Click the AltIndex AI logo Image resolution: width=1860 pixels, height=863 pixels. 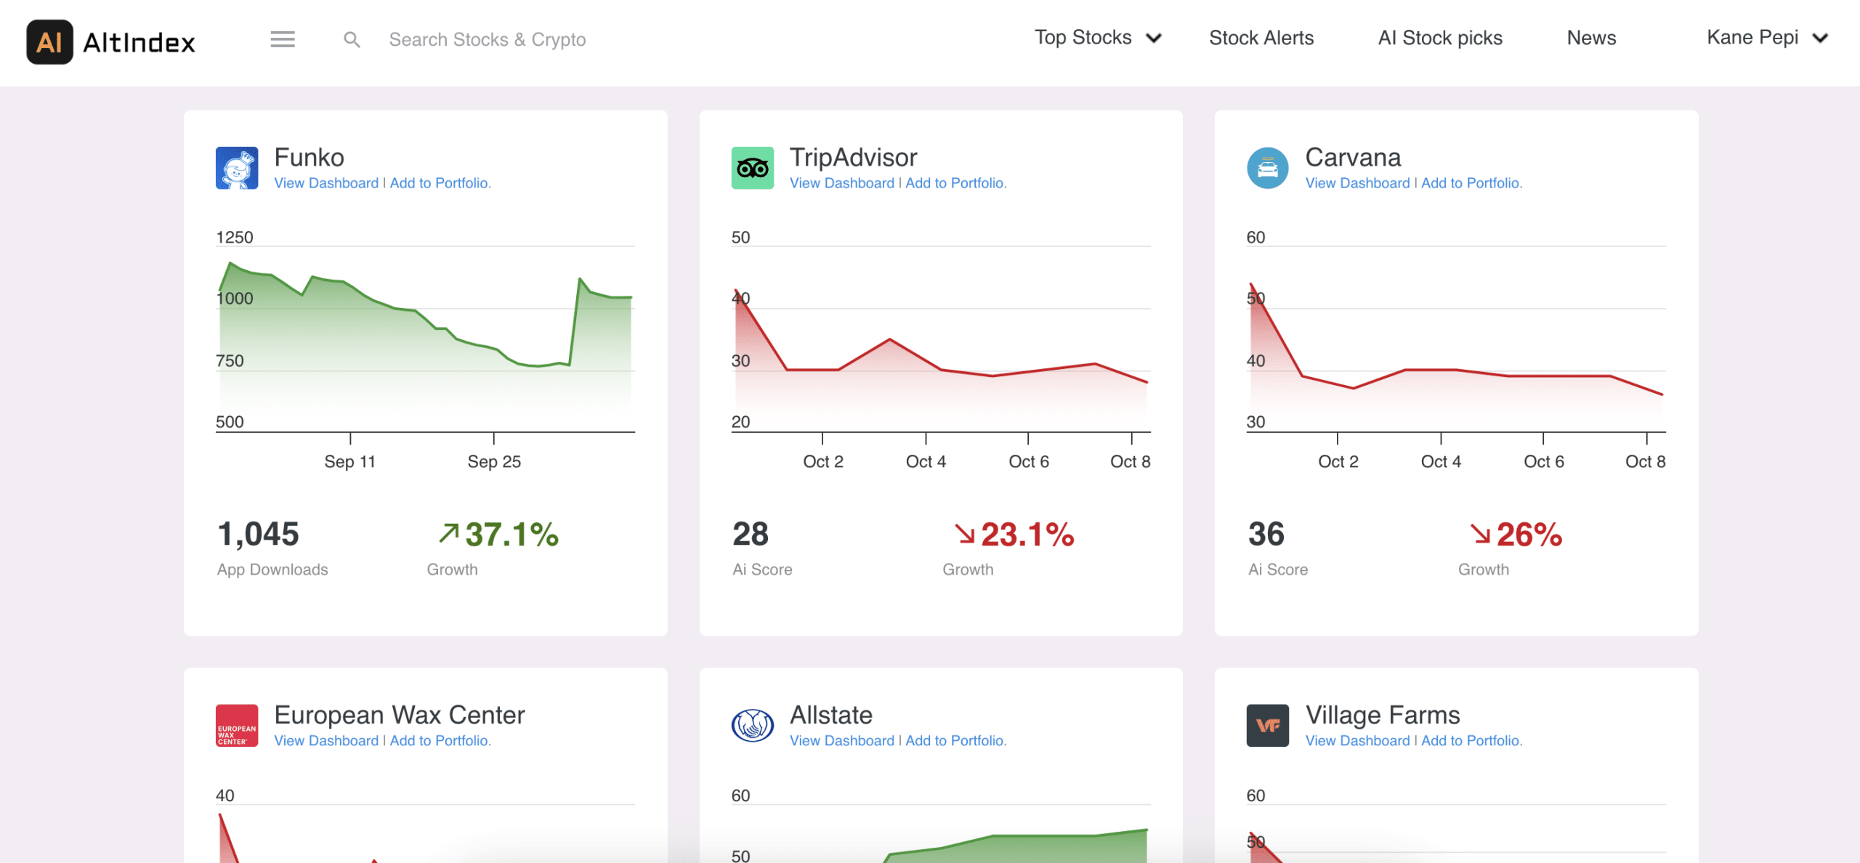(x=111, y=41)
